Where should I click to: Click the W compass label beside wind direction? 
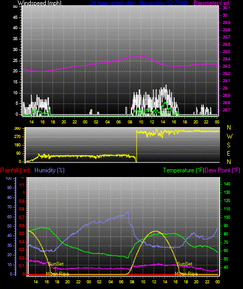[x=229, y=136]
